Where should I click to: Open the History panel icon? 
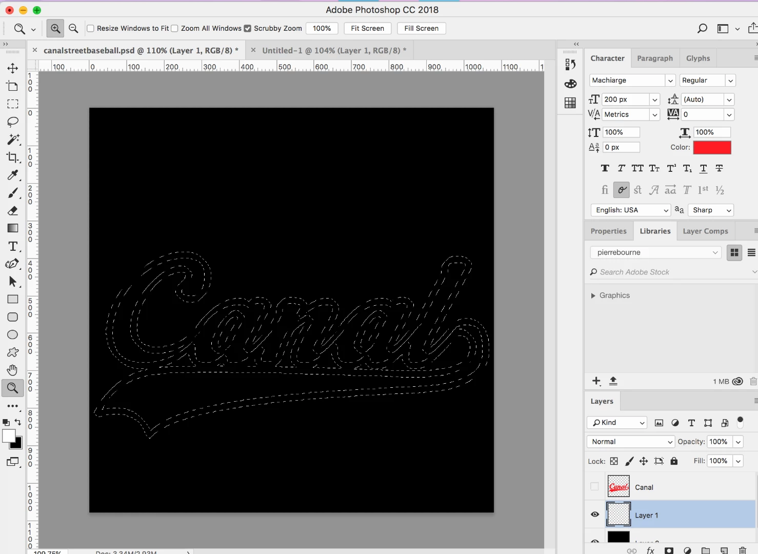tap(570, 65)
